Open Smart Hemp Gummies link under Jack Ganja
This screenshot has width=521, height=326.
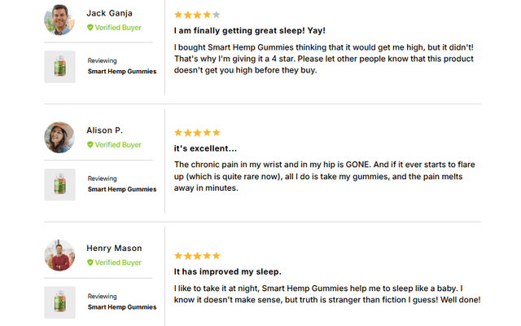[122, 72]
